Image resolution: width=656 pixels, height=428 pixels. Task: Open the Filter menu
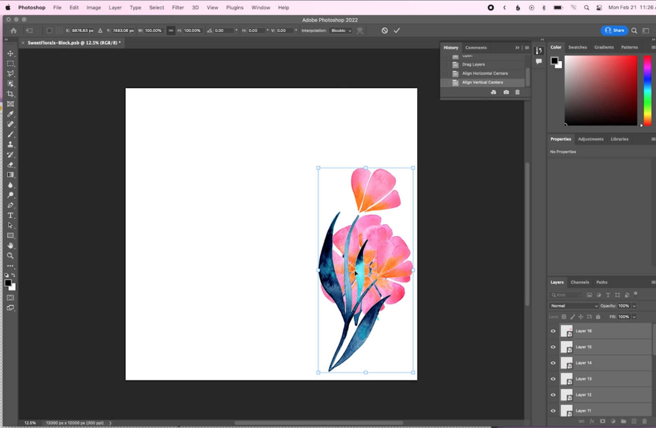pyautogui.click(x=178, y=7)
